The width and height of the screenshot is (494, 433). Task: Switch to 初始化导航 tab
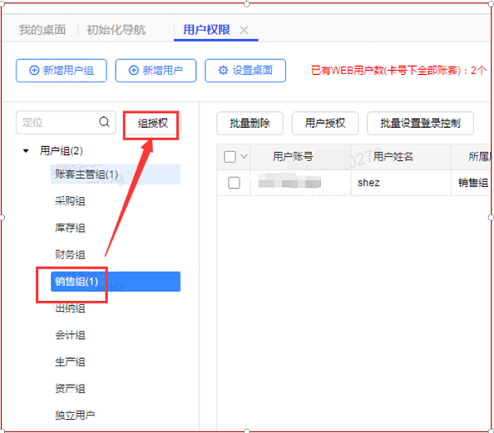116,31
